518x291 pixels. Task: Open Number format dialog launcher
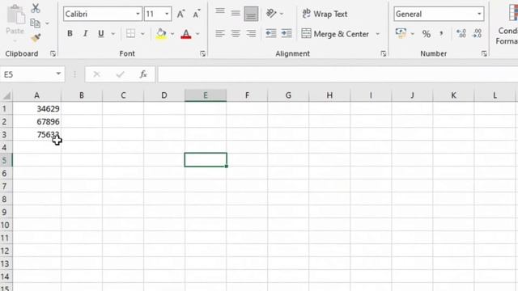coord(484,53)
